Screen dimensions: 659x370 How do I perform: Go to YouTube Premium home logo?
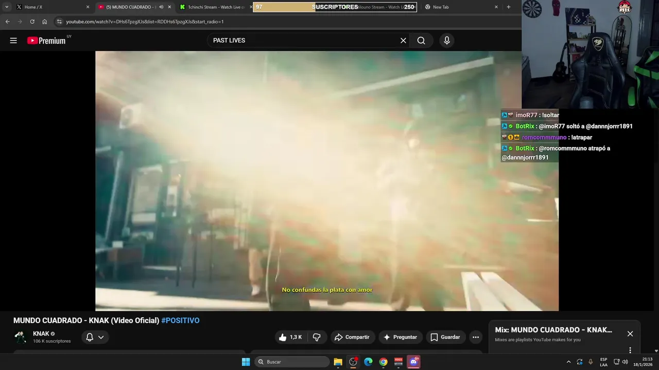47,41
